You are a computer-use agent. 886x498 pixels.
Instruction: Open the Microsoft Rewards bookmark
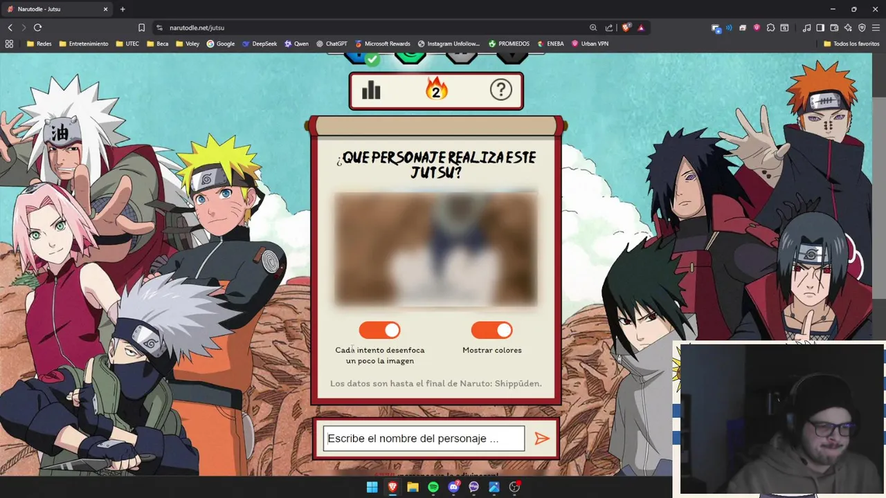(x=383, y=44)
